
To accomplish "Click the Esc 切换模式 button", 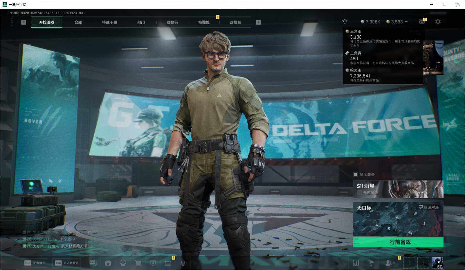I will pos(35,263).
